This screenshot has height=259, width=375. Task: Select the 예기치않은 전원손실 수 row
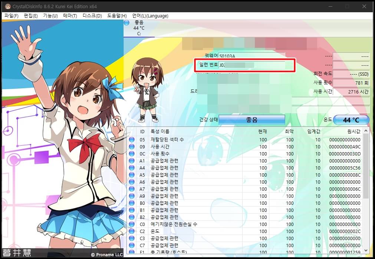pos(245,224)
